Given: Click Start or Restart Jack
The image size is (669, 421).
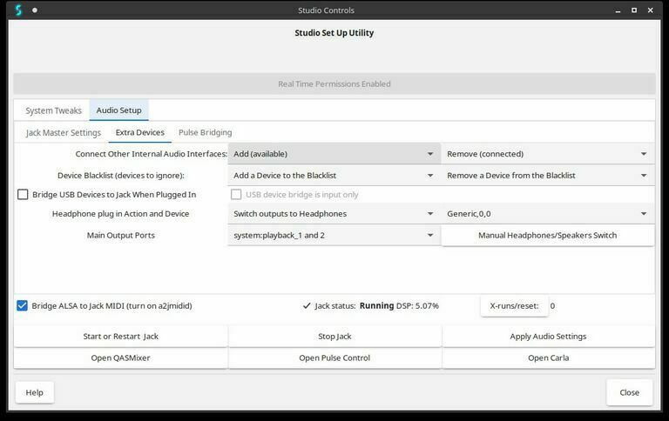Looking at the screenshot, I should tap(121, 337).
